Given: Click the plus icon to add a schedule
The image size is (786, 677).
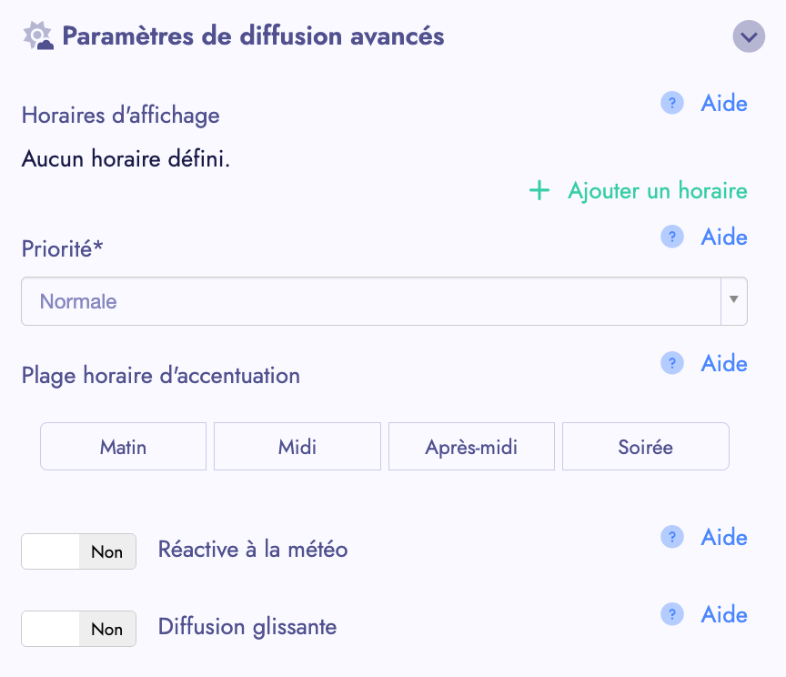Looking at the screenshot, I should 539,191.
